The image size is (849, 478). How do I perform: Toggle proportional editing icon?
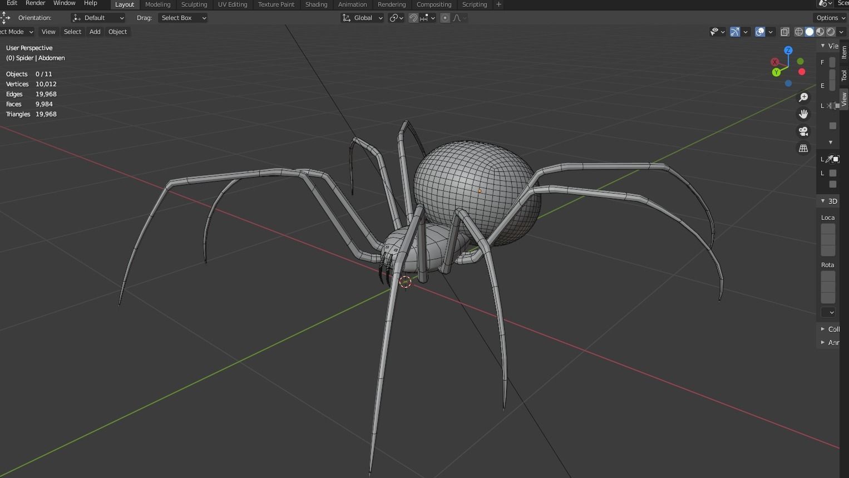pyautogui.click(x=445, y=18)
